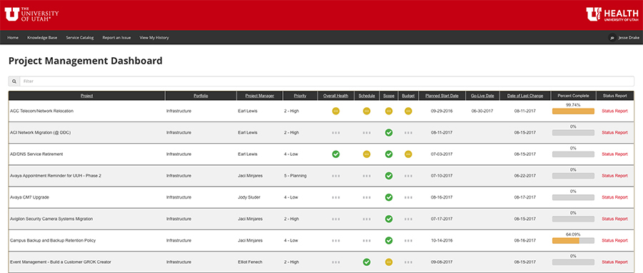Sort by Budget column header
Image resolution: width=643 pixels, height=273 pixels.
point(408,96)
